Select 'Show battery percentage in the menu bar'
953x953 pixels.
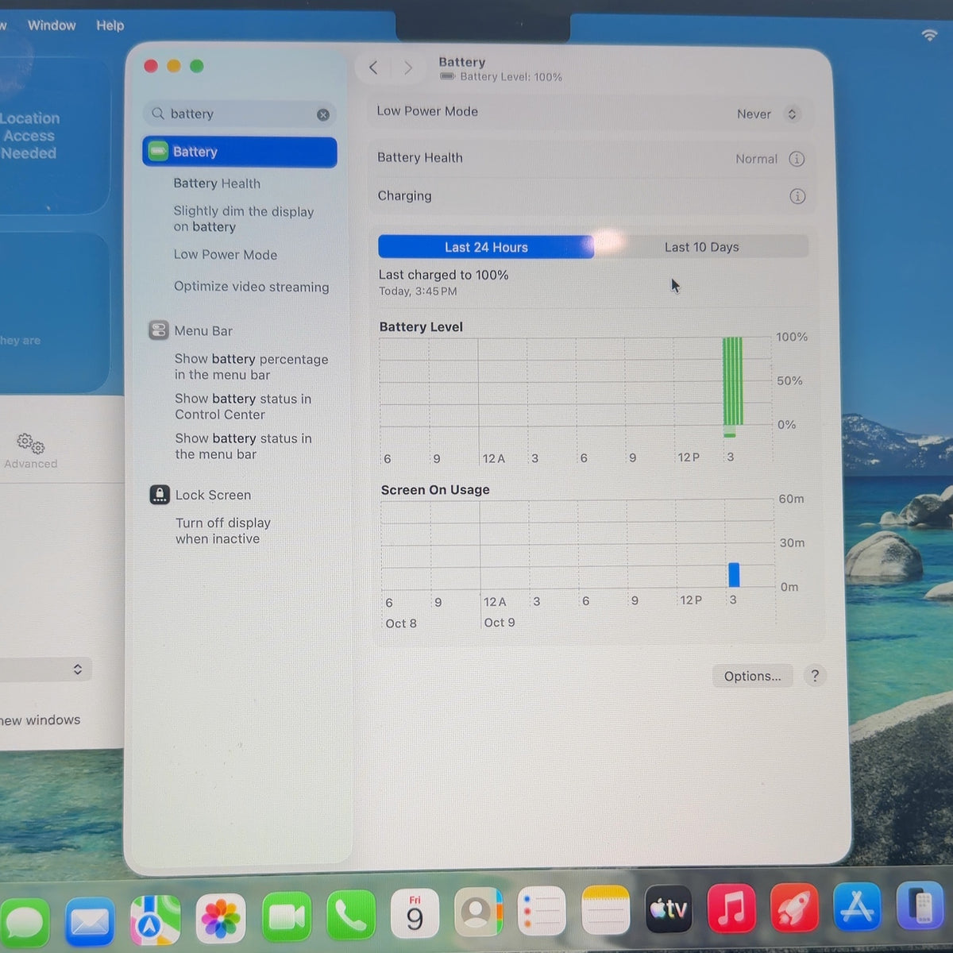(251, 367)
